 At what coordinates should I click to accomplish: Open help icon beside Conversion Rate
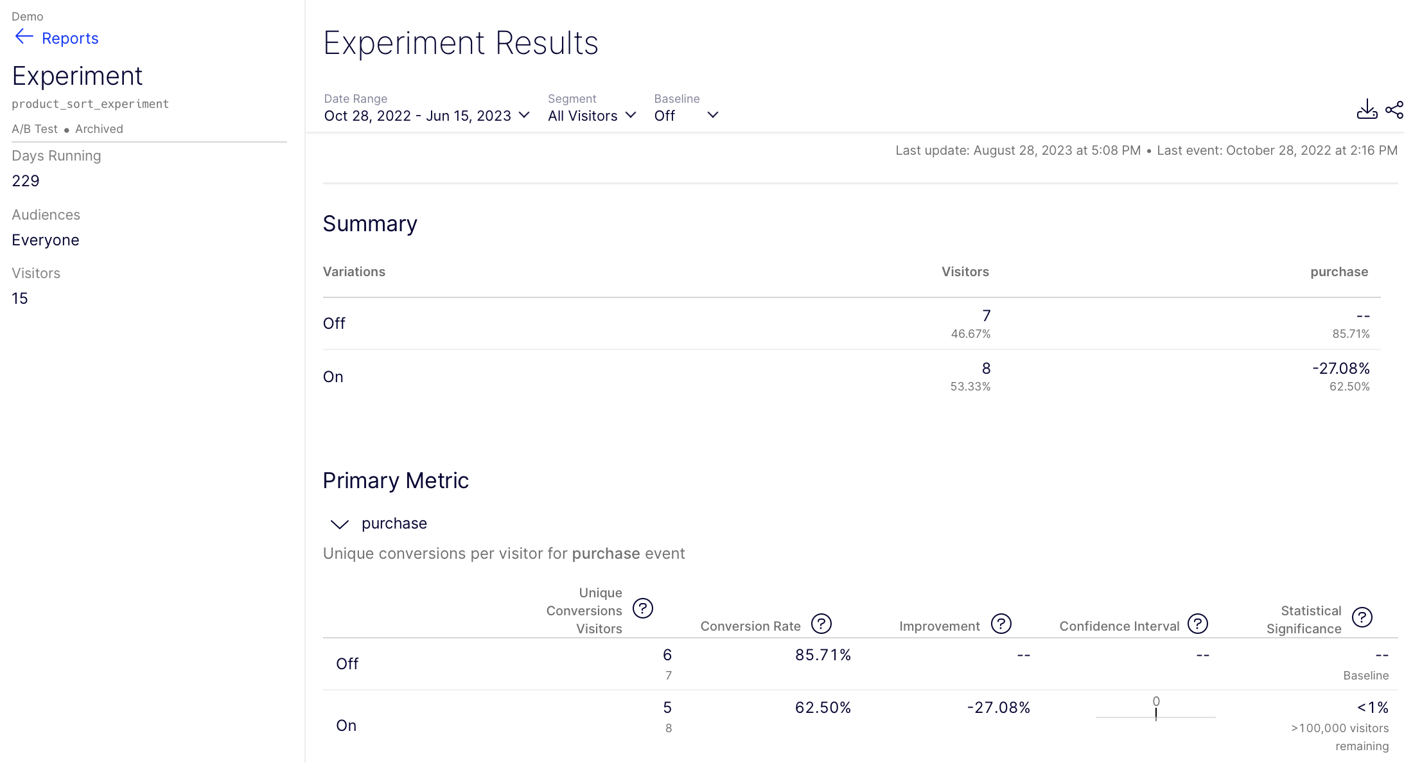point(821,624)
